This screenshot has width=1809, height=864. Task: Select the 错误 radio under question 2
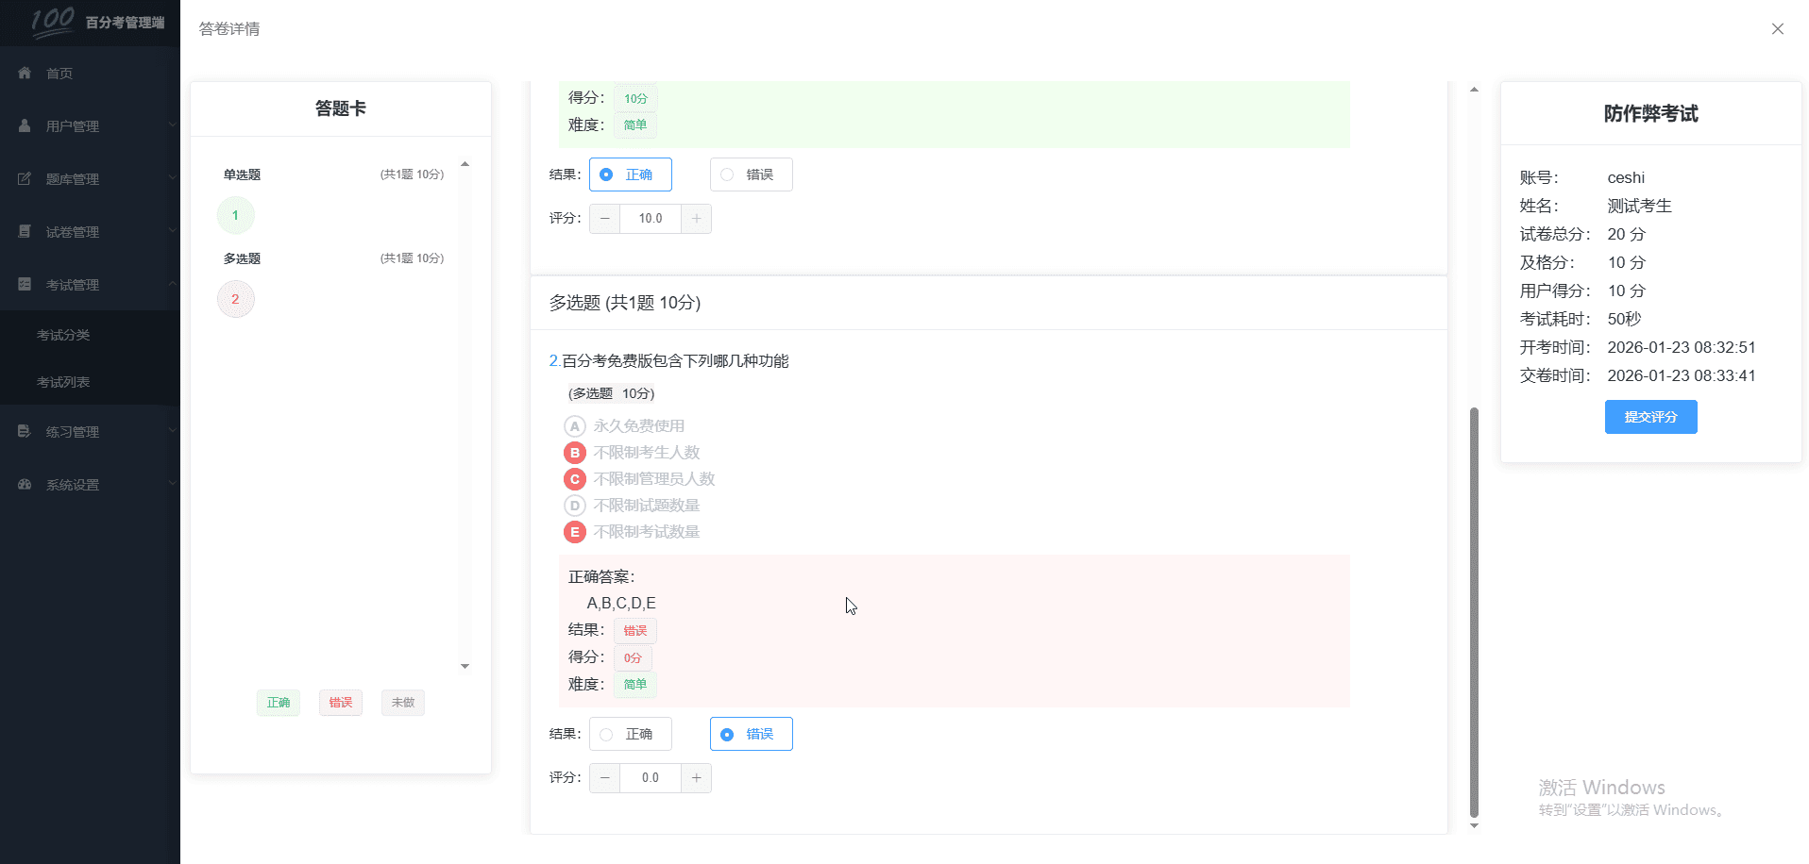click(751, 733)
